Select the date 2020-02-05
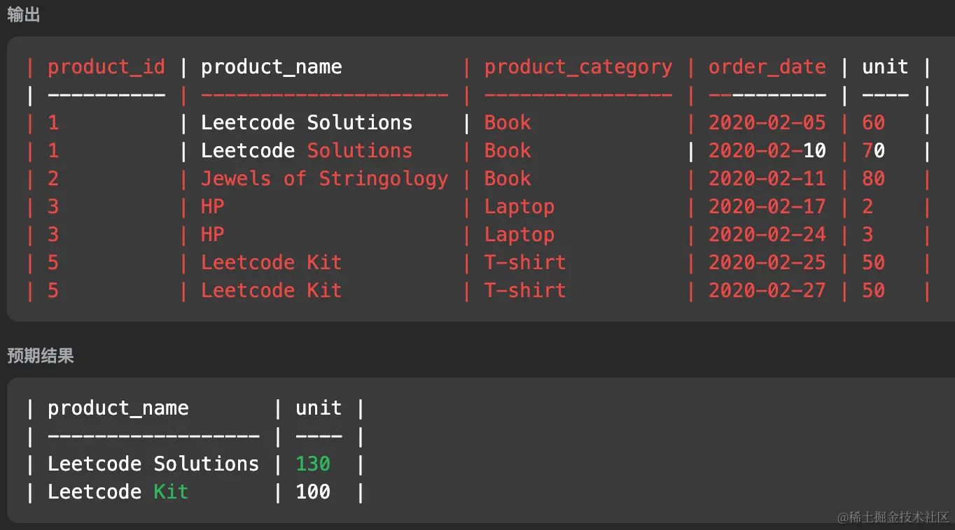This screenshot has height=530, width=955. tap(767, 123)
